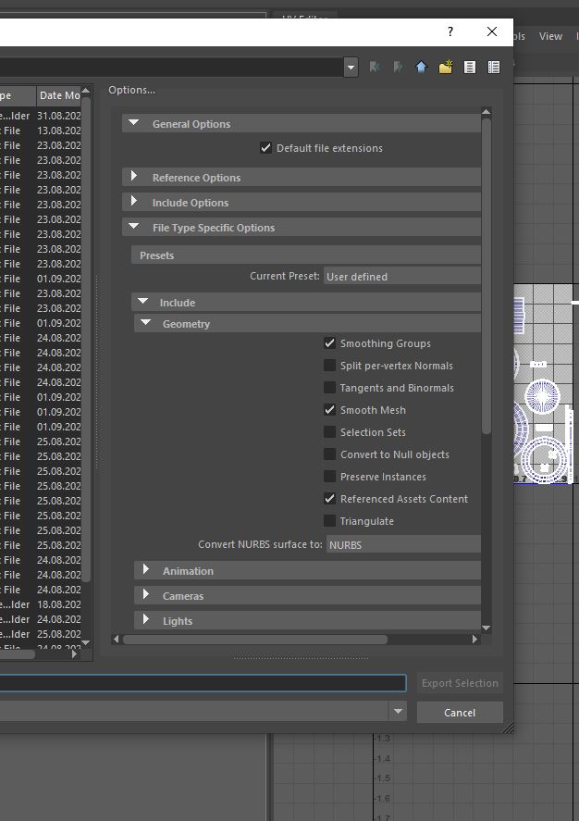Enable Triangulate checkbox

click(x=329, y=521)
